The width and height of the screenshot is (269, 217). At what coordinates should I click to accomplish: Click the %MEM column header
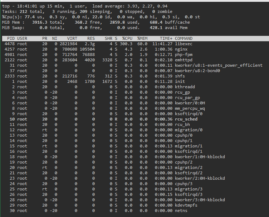coord(142,38)
